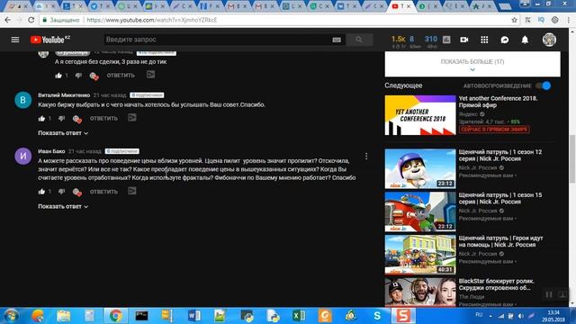
Task: Open Иван Бако's channel name link
Action: 51,151
